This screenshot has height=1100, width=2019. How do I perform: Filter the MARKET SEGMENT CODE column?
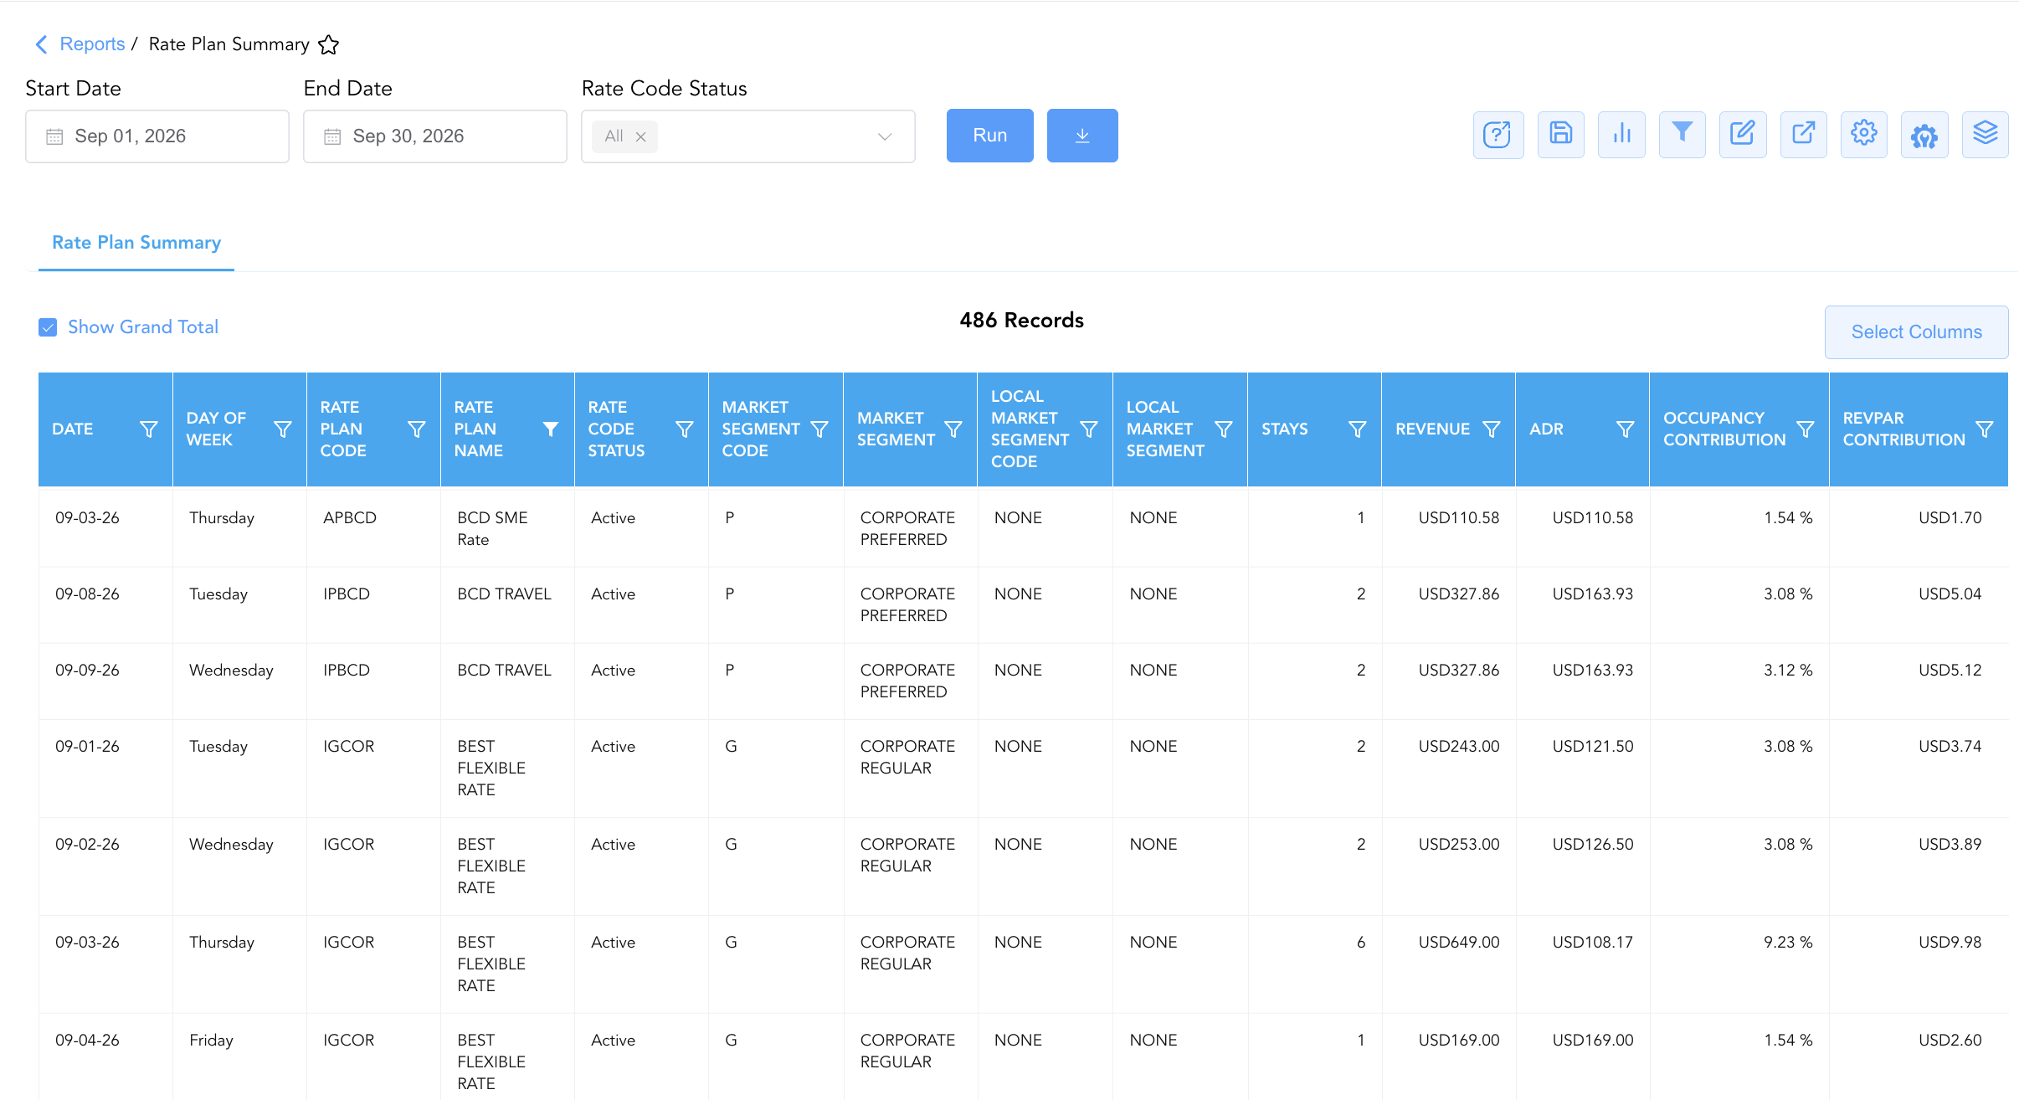coord(819,429)
